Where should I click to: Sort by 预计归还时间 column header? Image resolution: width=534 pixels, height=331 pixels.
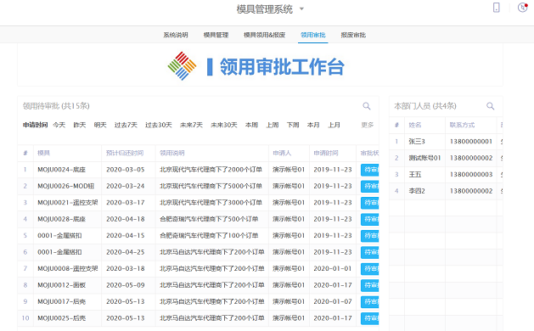tap(125, 153)
